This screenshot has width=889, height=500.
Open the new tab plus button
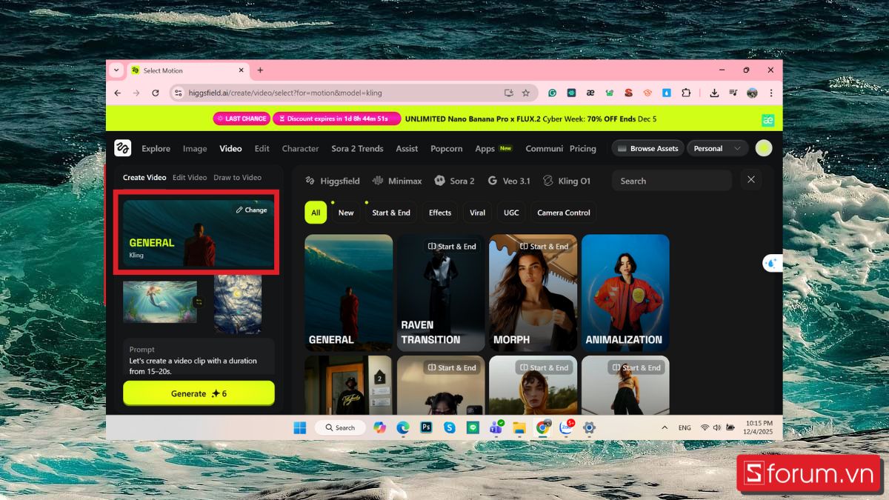pyautogui.click(x=260, y=70)
